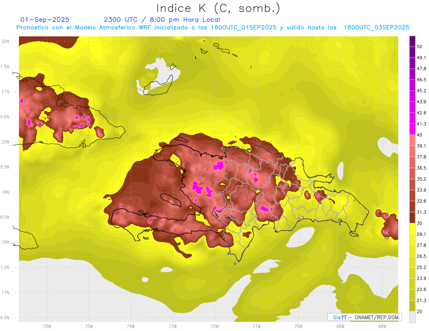
Task: Click legend value "42.6"
Action: 421,113
